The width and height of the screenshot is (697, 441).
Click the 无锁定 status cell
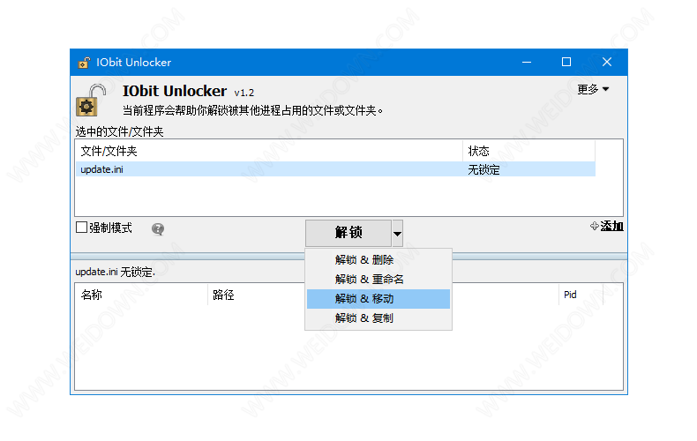coord(483,170)
